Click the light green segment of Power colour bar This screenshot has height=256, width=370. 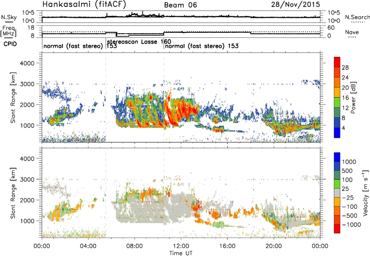pos(337,103)
